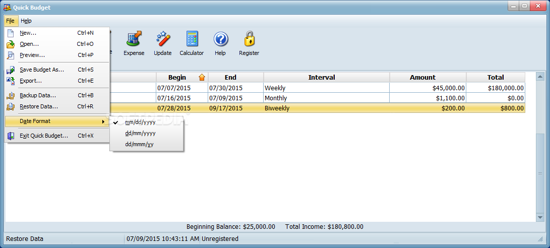Select Preview... menu entry
Image resolution: width=550 pixels, height=248 pixels.
pyautogui.click(x=57, y=55)
